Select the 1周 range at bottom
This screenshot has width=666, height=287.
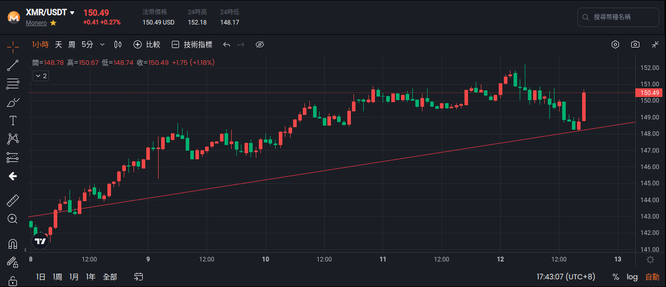pos(58,277)
